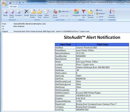
Task: Click the AlertTrainingLevel field label
Action: [63, 84]
